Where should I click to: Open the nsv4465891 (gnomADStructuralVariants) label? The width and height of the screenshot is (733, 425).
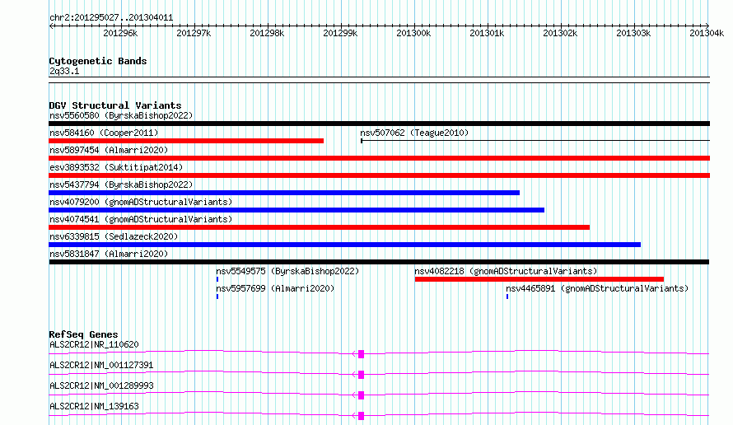pos(597,288)
